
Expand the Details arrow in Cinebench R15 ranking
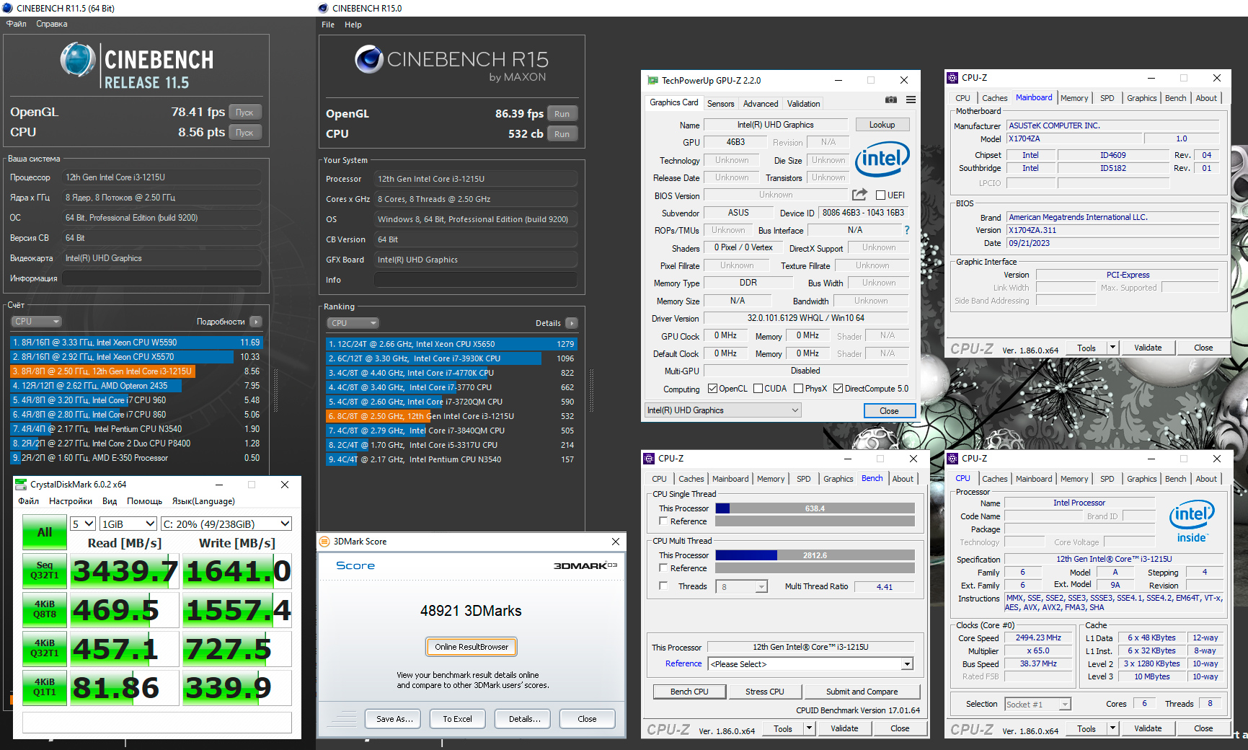[570, 322]
